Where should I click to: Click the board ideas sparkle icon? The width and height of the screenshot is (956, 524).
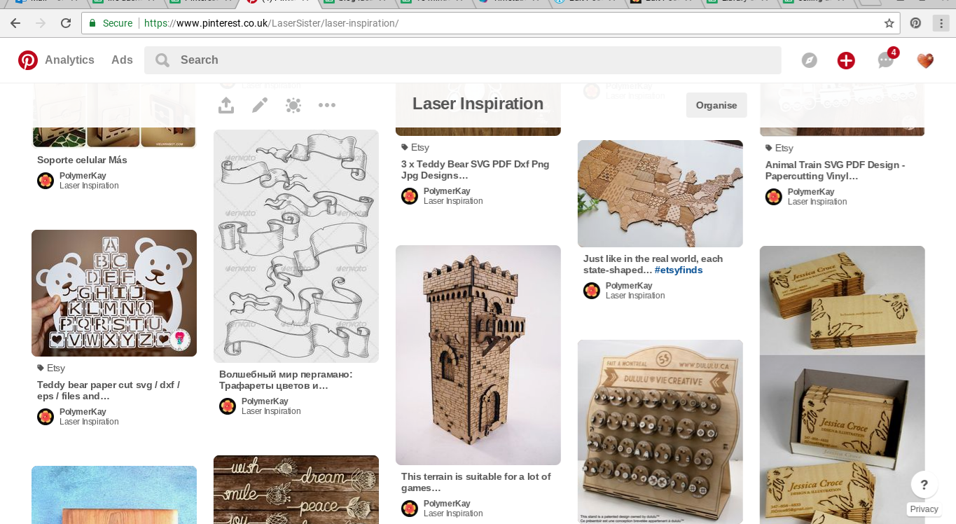click(293, 105)
